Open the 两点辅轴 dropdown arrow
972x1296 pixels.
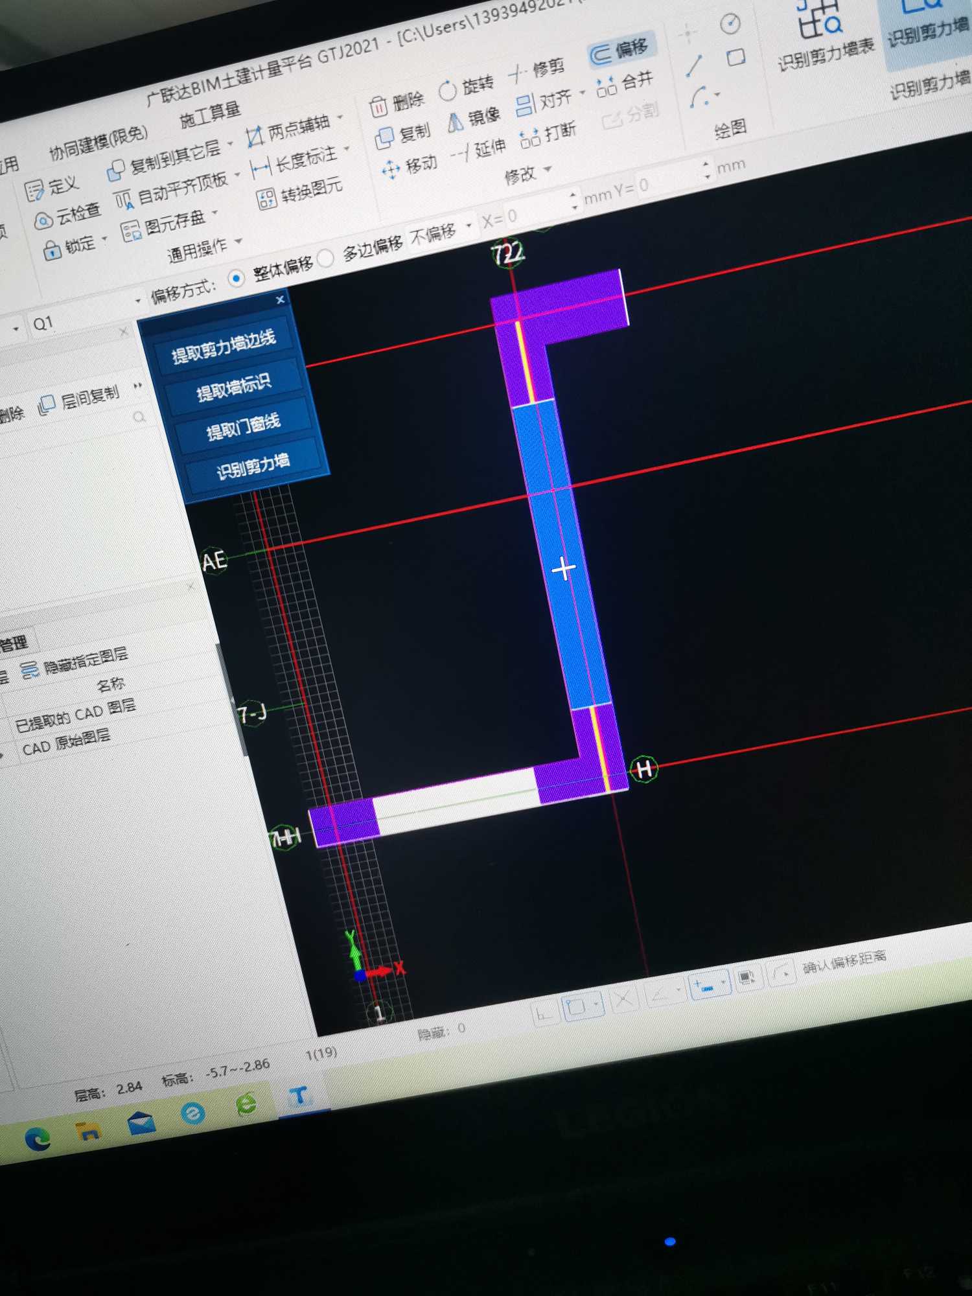[340, 117]
